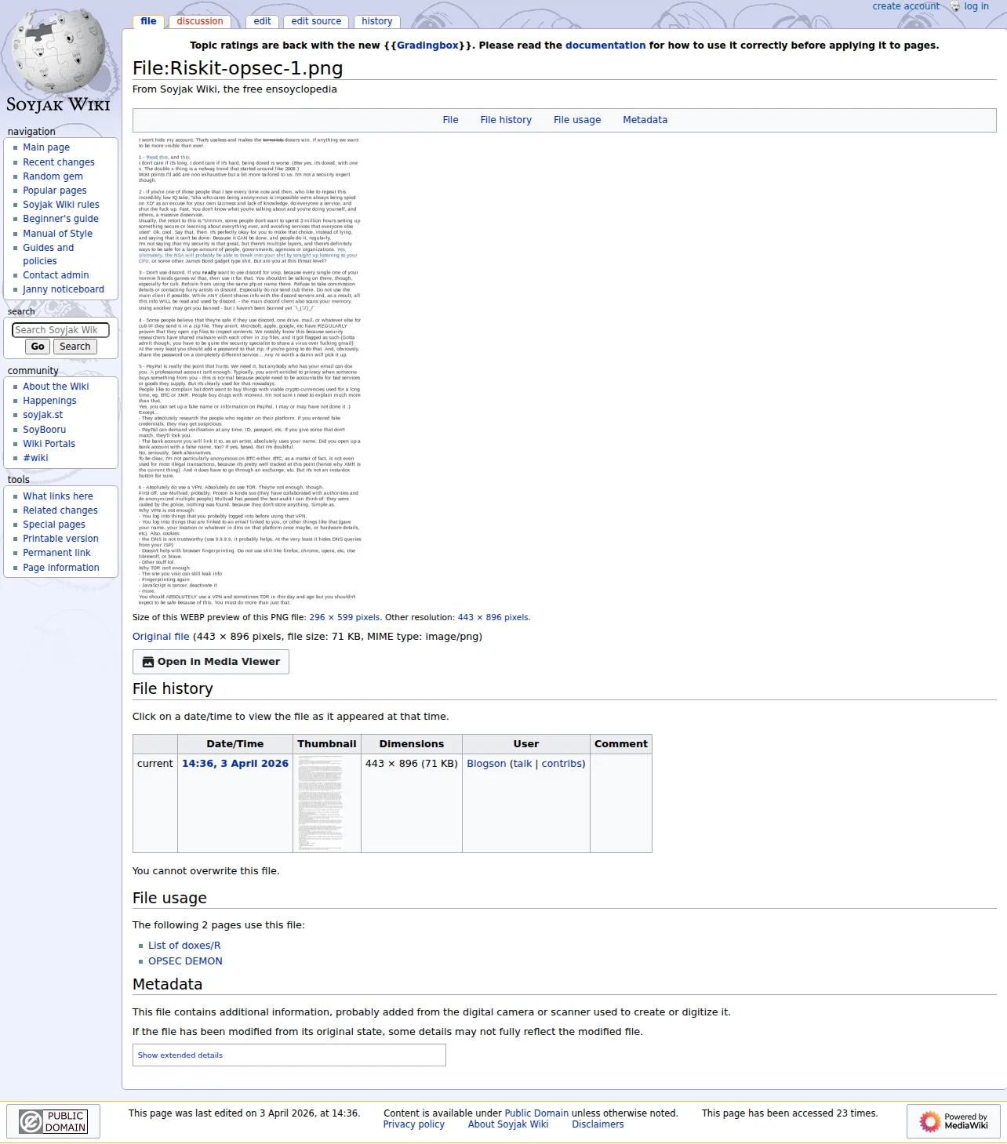Go to Main page in navigation
This screenshot has width=1007, height=1144.
tap(46, 147)
